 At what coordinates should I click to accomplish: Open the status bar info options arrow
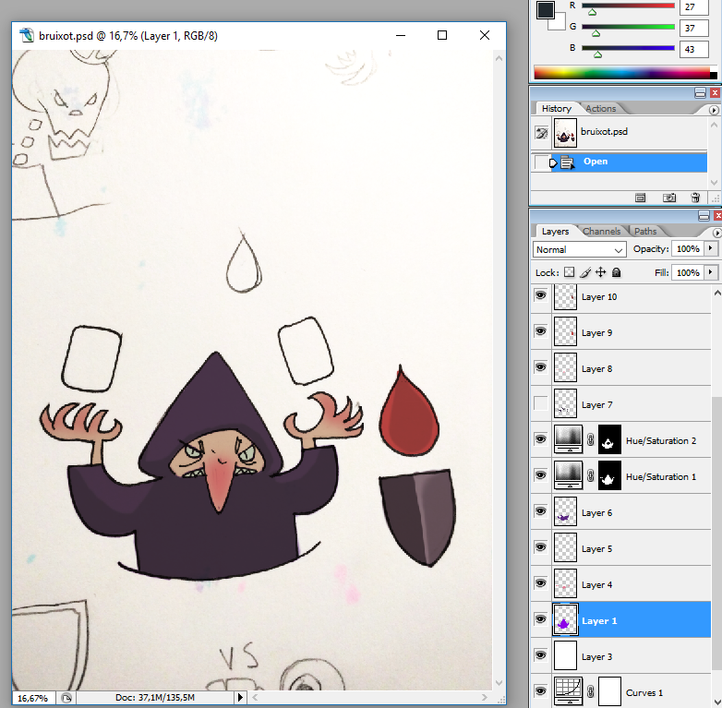click(240, 698)
